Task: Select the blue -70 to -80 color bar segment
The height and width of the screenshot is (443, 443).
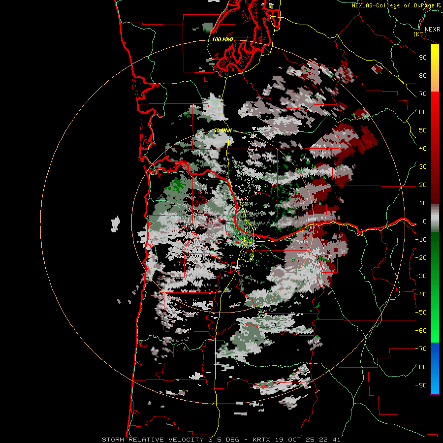Action: click(435, 357)
